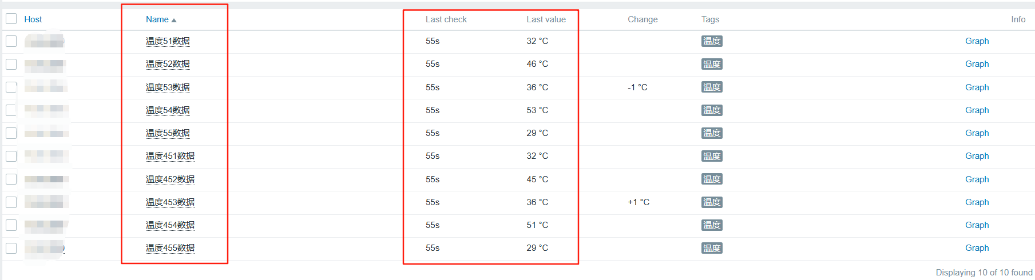Click the Host column header
The width and height of the screenshot is (1035, 280).
33,19
